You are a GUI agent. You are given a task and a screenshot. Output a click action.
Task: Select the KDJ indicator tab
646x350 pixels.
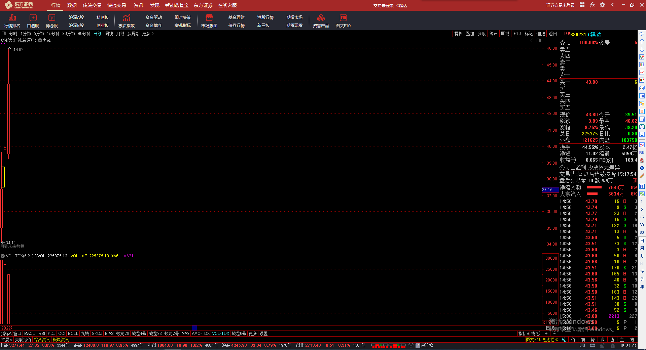point(51,334)
